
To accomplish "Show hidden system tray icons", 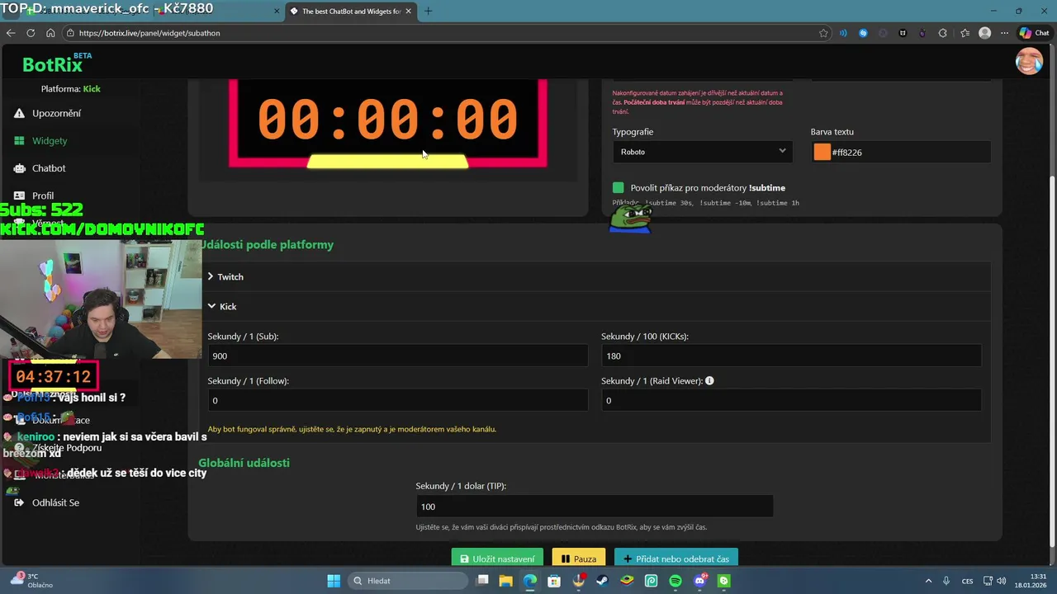I will click(928, 581).
